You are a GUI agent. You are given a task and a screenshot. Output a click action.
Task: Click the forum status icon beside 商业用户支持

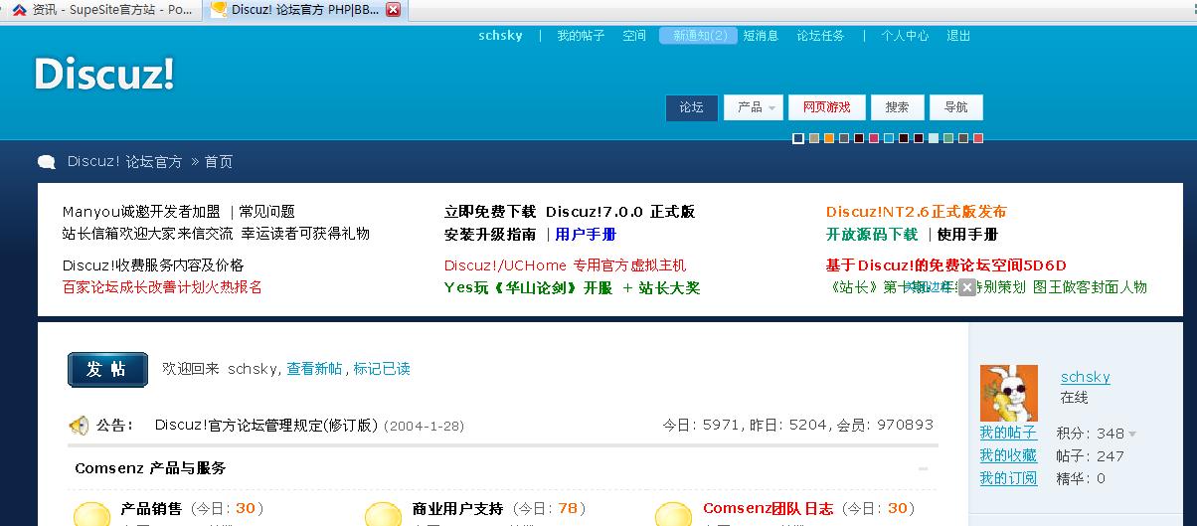click(384, 513)
